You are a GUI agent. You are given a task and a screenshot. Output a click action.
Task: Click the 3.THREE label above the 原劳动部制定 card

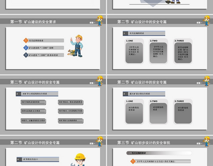click(x=179, y=41)
